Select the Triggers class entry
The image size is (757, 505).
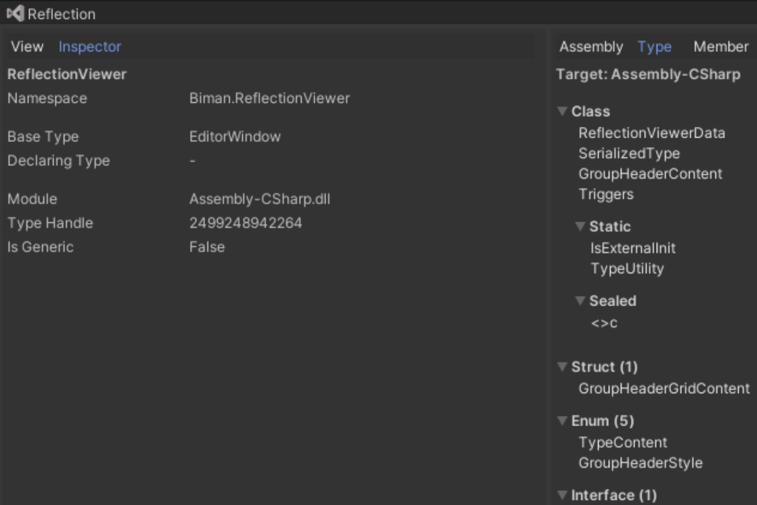click(606, 194)
